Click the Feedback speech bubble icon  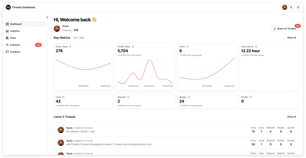coord(7,52)
